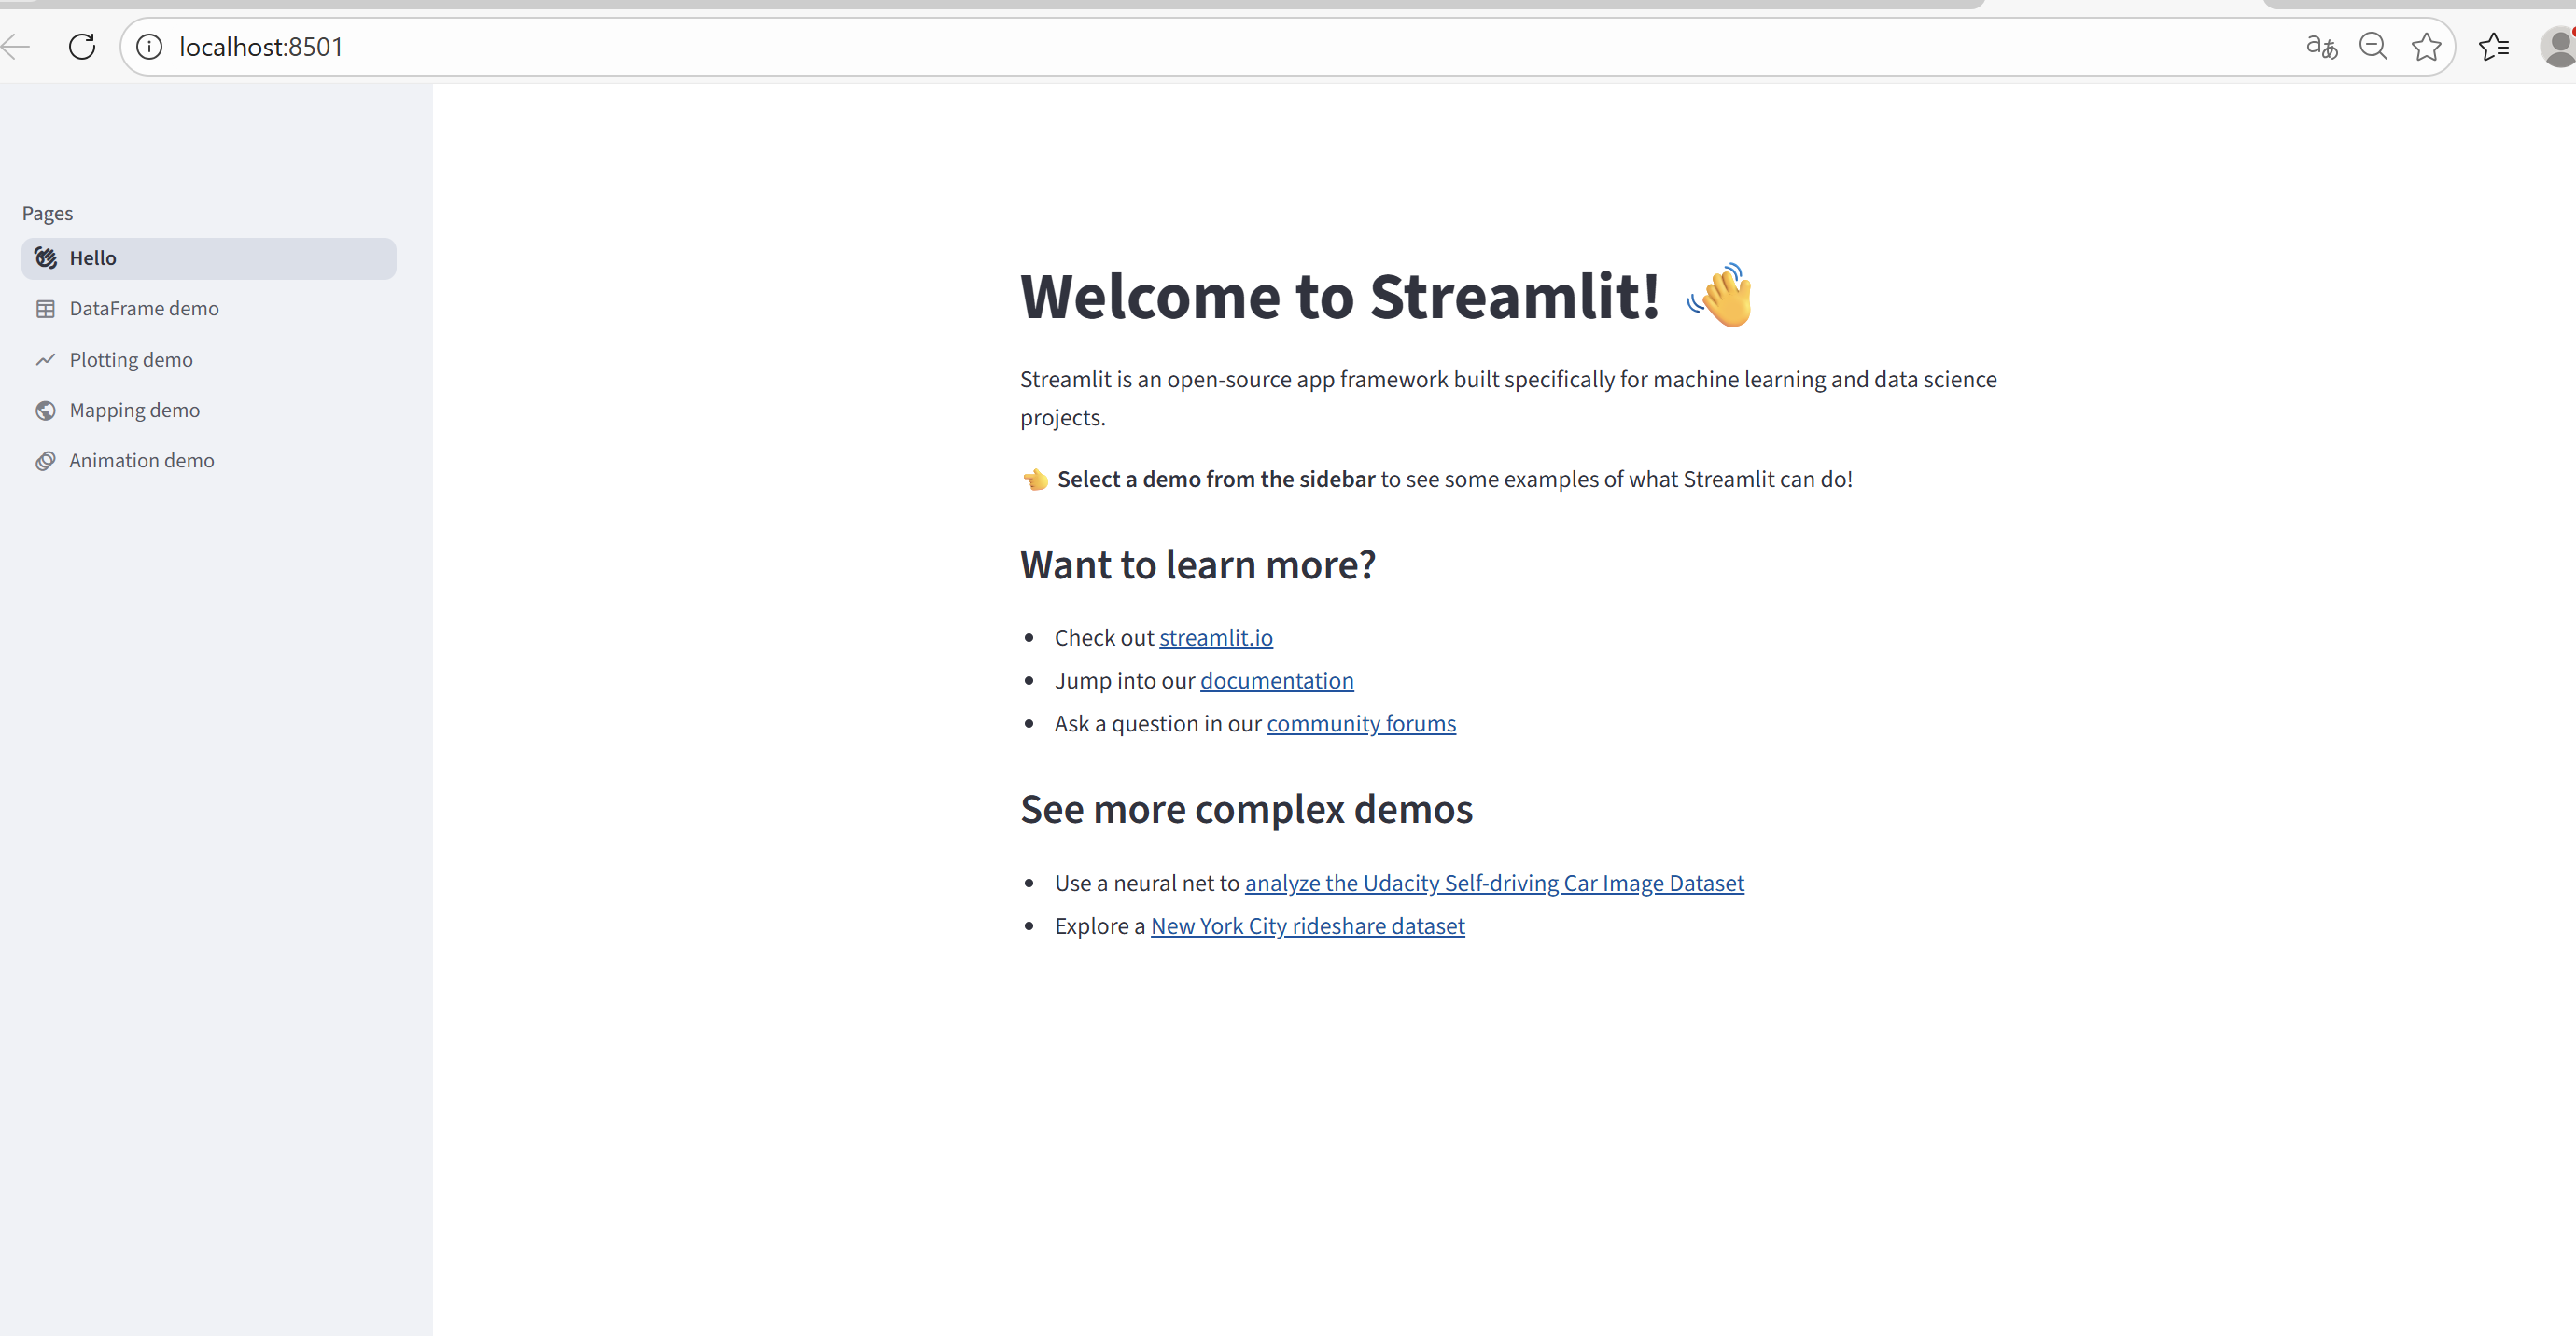This screenshot has width=2576, height=1336.
Task: Switch to the Mapping demo page
Action: 135,411
